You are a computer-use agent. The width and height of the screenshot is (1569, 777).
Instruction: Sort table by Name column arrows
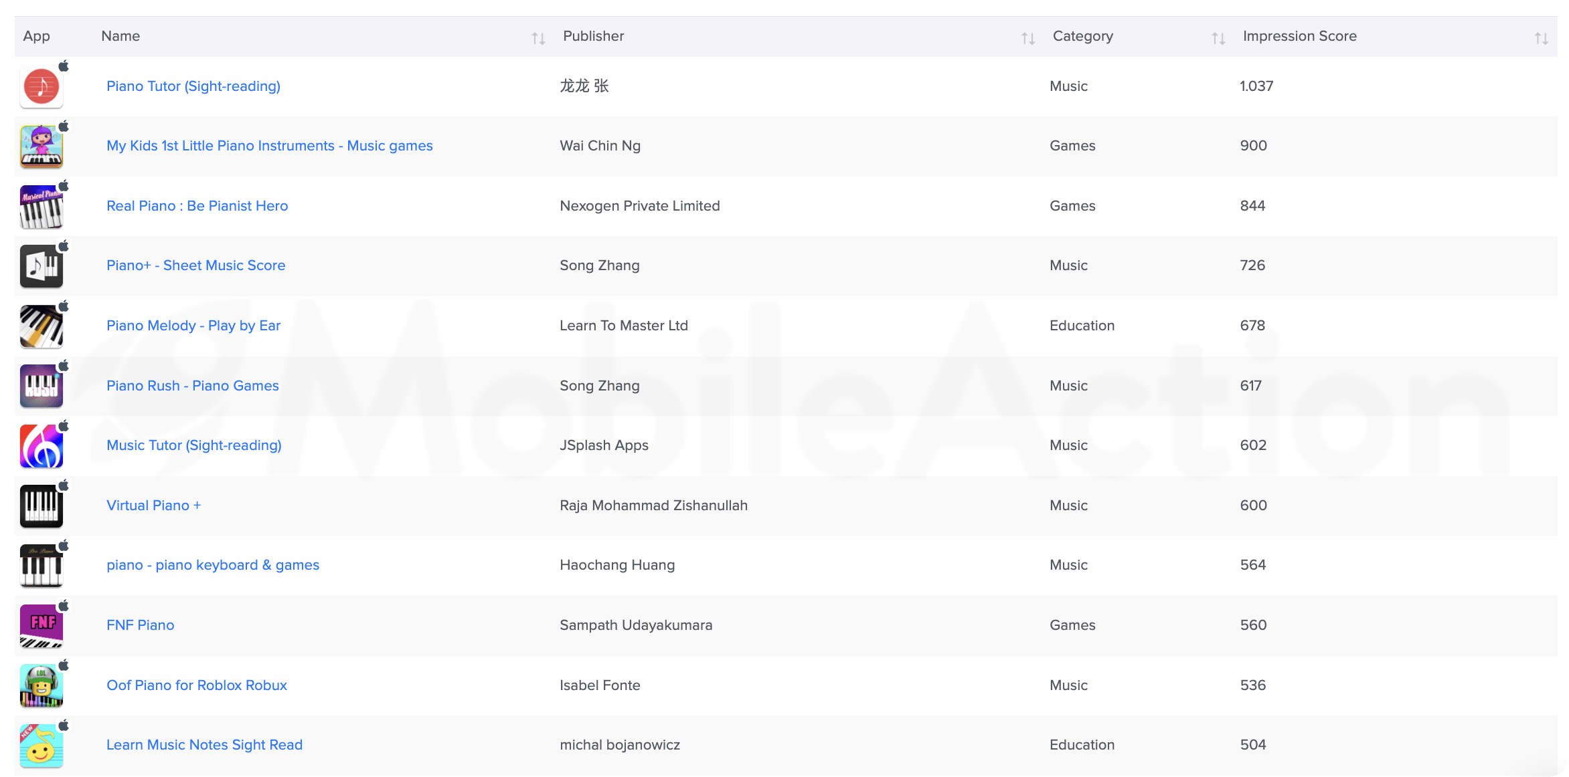[x=538, y=38]
